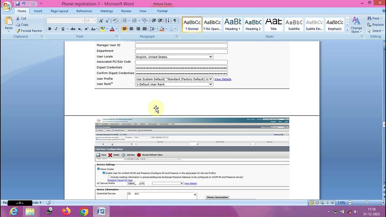
Task: Open the font size dropdown showing 12
Action: pyautogui.click(x=95, y=21)
